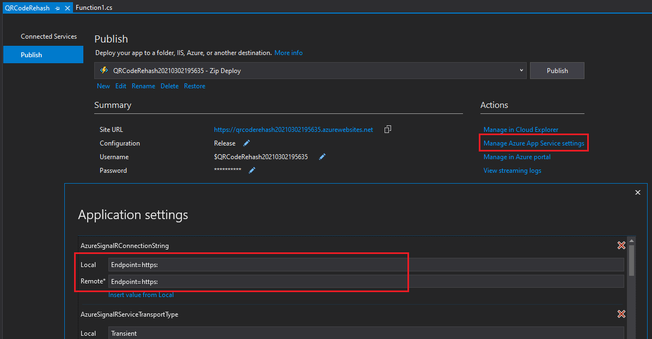Pin the QRCodeRehash document tab
The width and height of the screenshot is (652, 339).
click(57, 8)
